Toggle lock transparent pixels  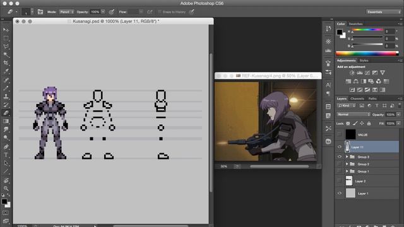[x=348, y=124]
